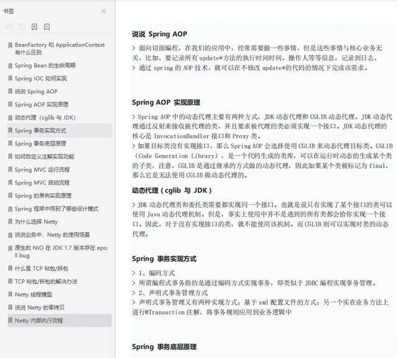Click the 'Spring 事务实现方式' heading in the document page
Image resolution: width=397 pixels, height=358 pixels.
164,259
